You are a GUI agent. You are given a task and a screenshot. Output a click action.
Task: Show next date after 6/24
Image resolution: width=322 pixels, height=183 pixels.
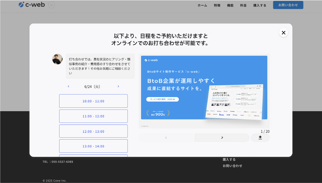coord(118,86)
